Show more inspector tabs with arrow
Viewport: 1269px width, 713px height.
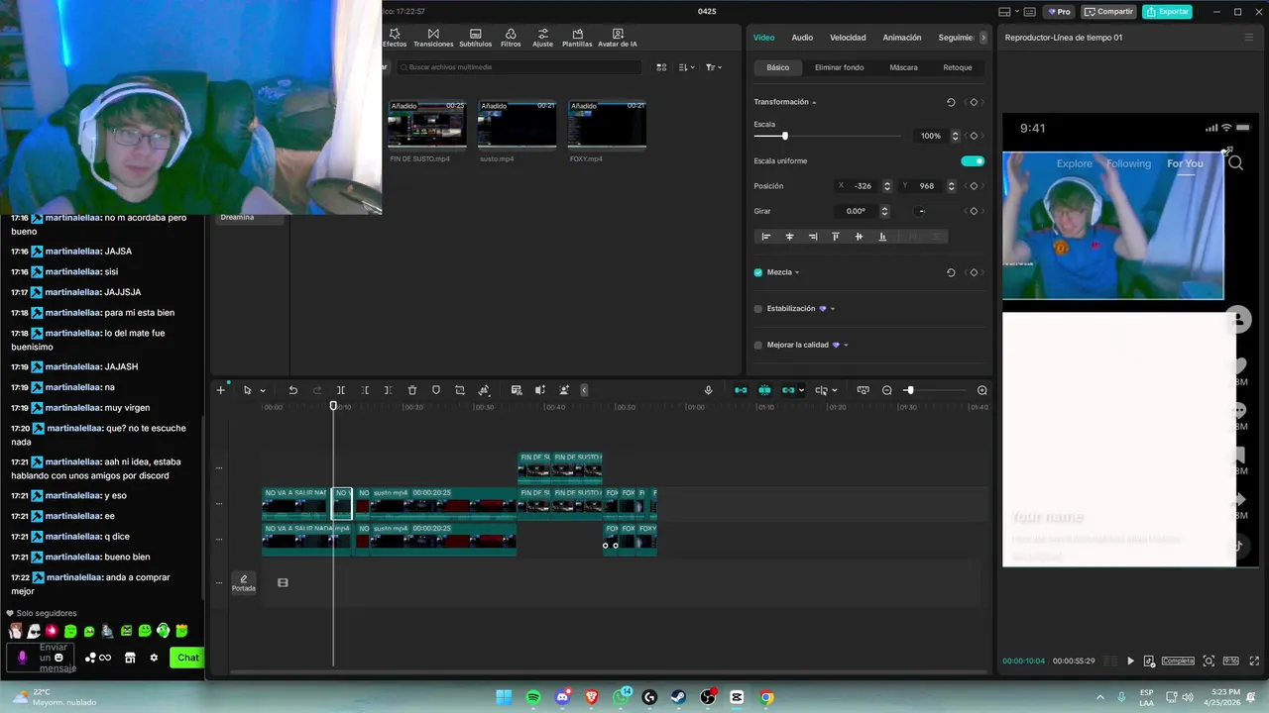click(983, 38)
